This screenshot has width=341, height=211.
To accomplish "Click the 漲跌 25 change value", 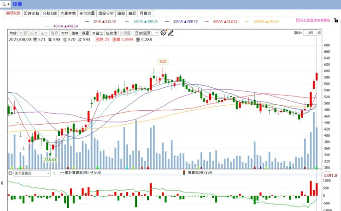I will point(102,39).
